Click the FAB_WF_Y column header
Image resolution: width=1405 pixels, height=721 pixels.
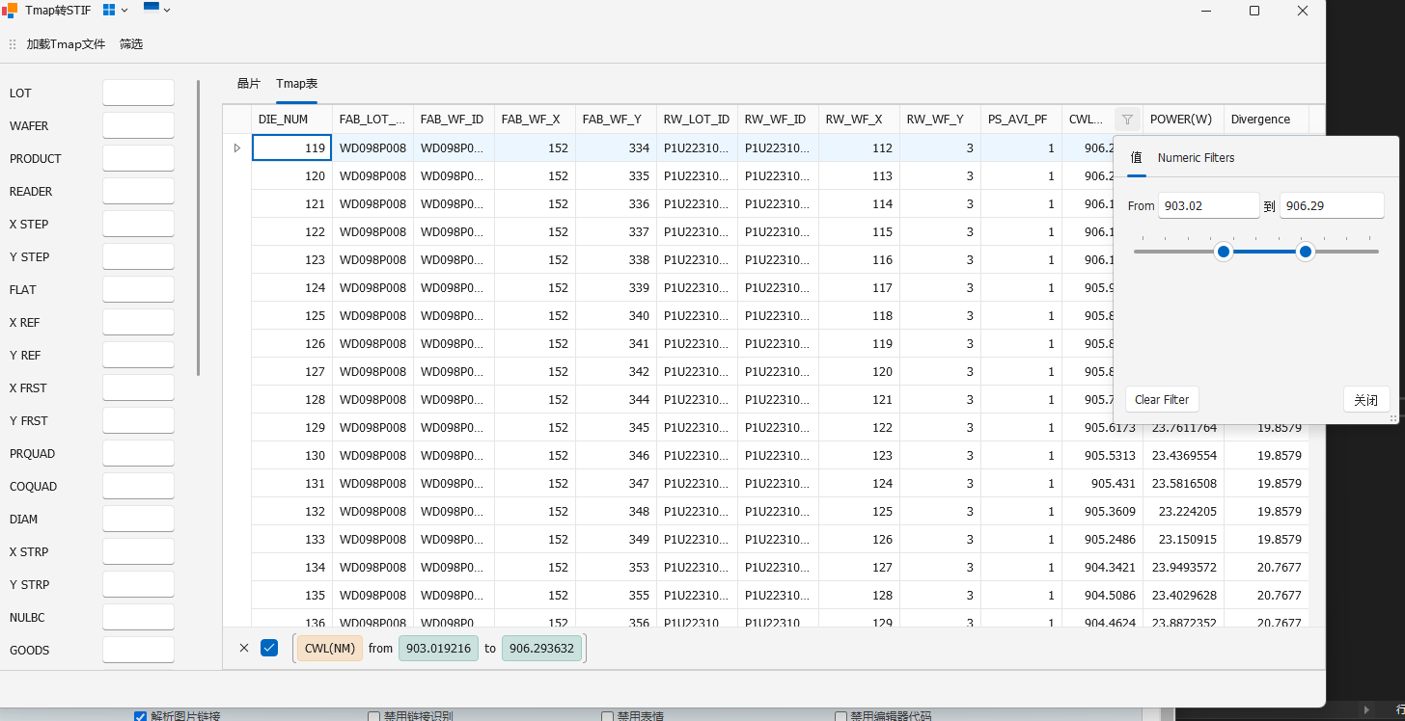coord(616,120)
